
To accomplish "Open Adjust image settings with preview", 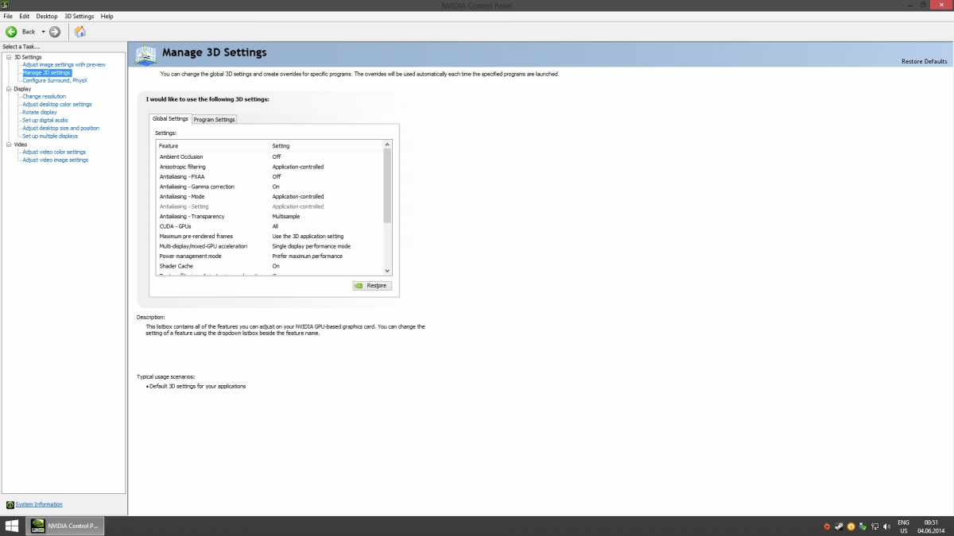I will [64, 64].
